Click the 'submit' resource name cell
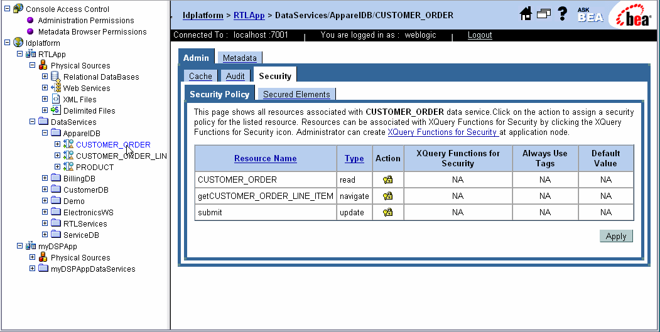The height and width of the screenshot is (332, 660). coord(266,213)
